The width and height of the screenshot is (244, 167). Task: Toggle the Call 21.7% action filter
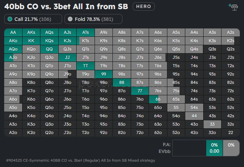tap(33, 19)
